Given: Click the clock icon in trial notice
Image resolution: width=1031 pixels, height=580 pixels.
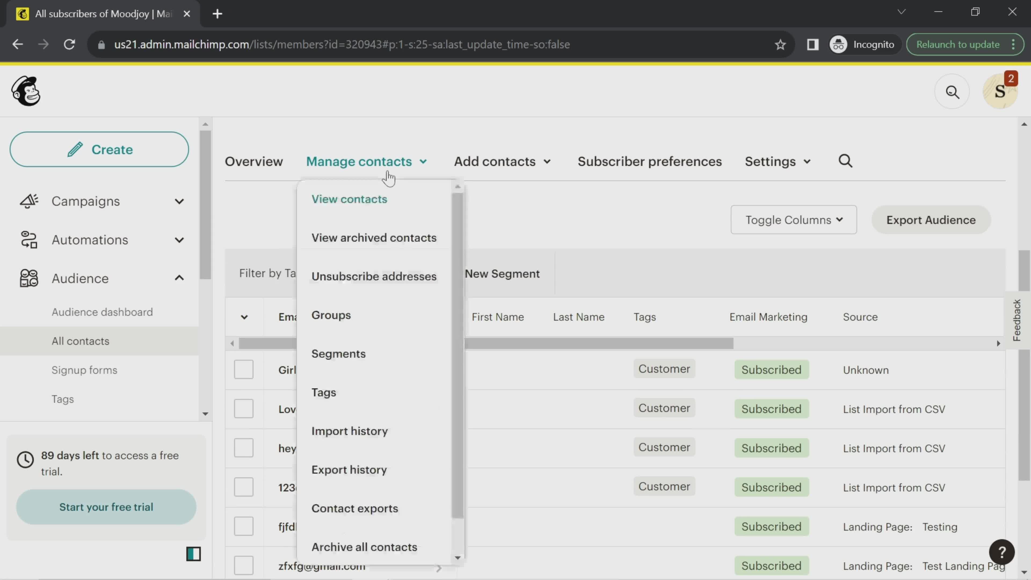Looking at the screenshot, I should click(x=25, y=459).
